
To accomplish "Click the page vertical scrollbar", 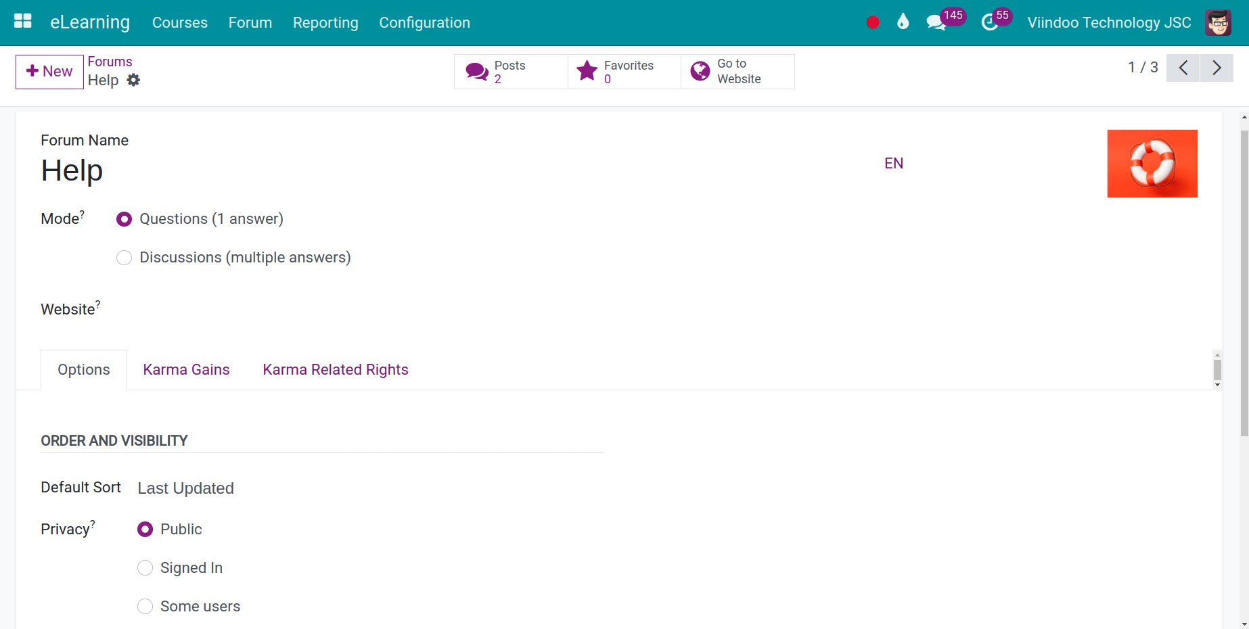I will [1244, 283].
